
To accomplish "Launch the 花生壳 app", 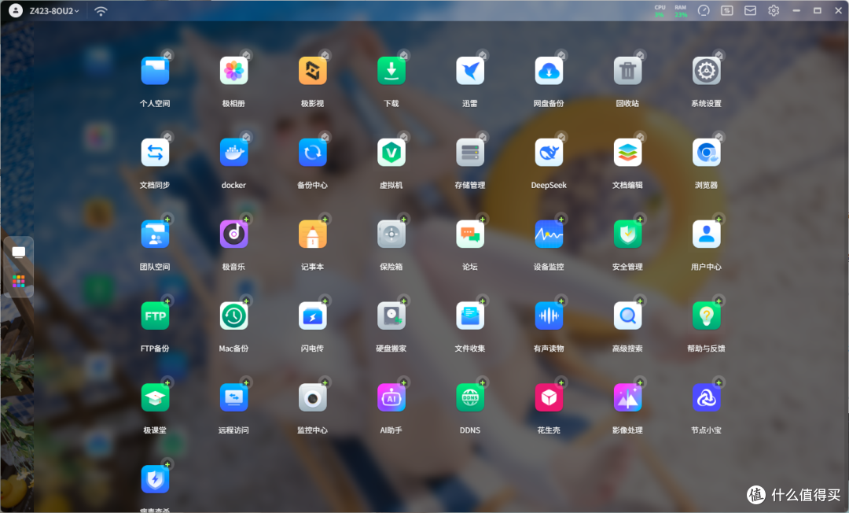I will point(549,398).
